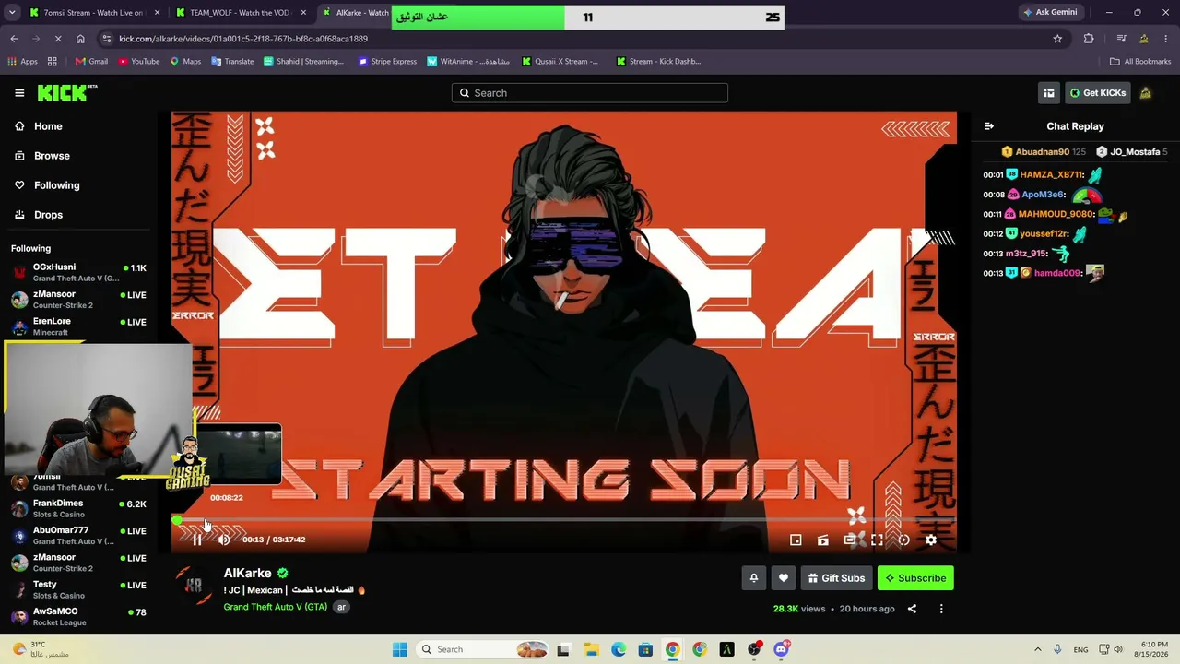Open FrankDimes Slots & Casino channel
This screenshot has width=1180, height=664.
pyautogui.click(x=78, y=508)
